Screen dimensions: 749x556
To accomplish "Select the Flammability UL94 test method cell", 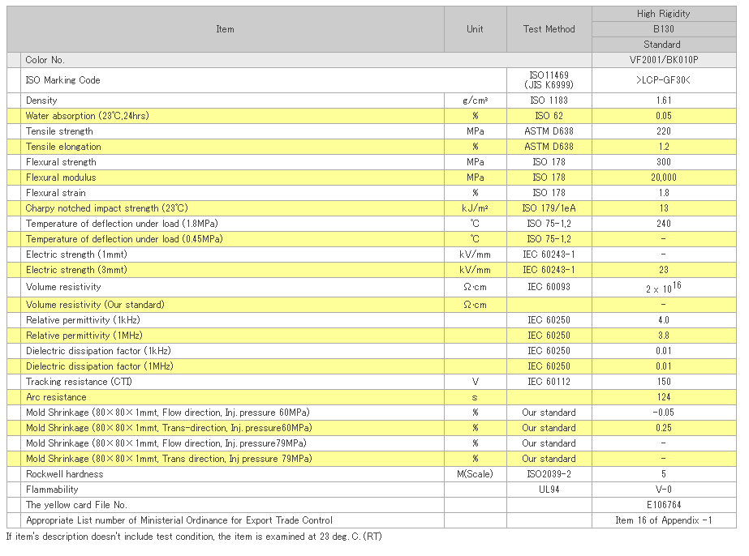I will 549,490.
